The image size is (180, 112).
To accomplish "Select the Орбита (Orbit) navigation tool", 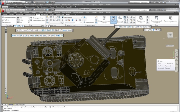I will pos(7,20).
